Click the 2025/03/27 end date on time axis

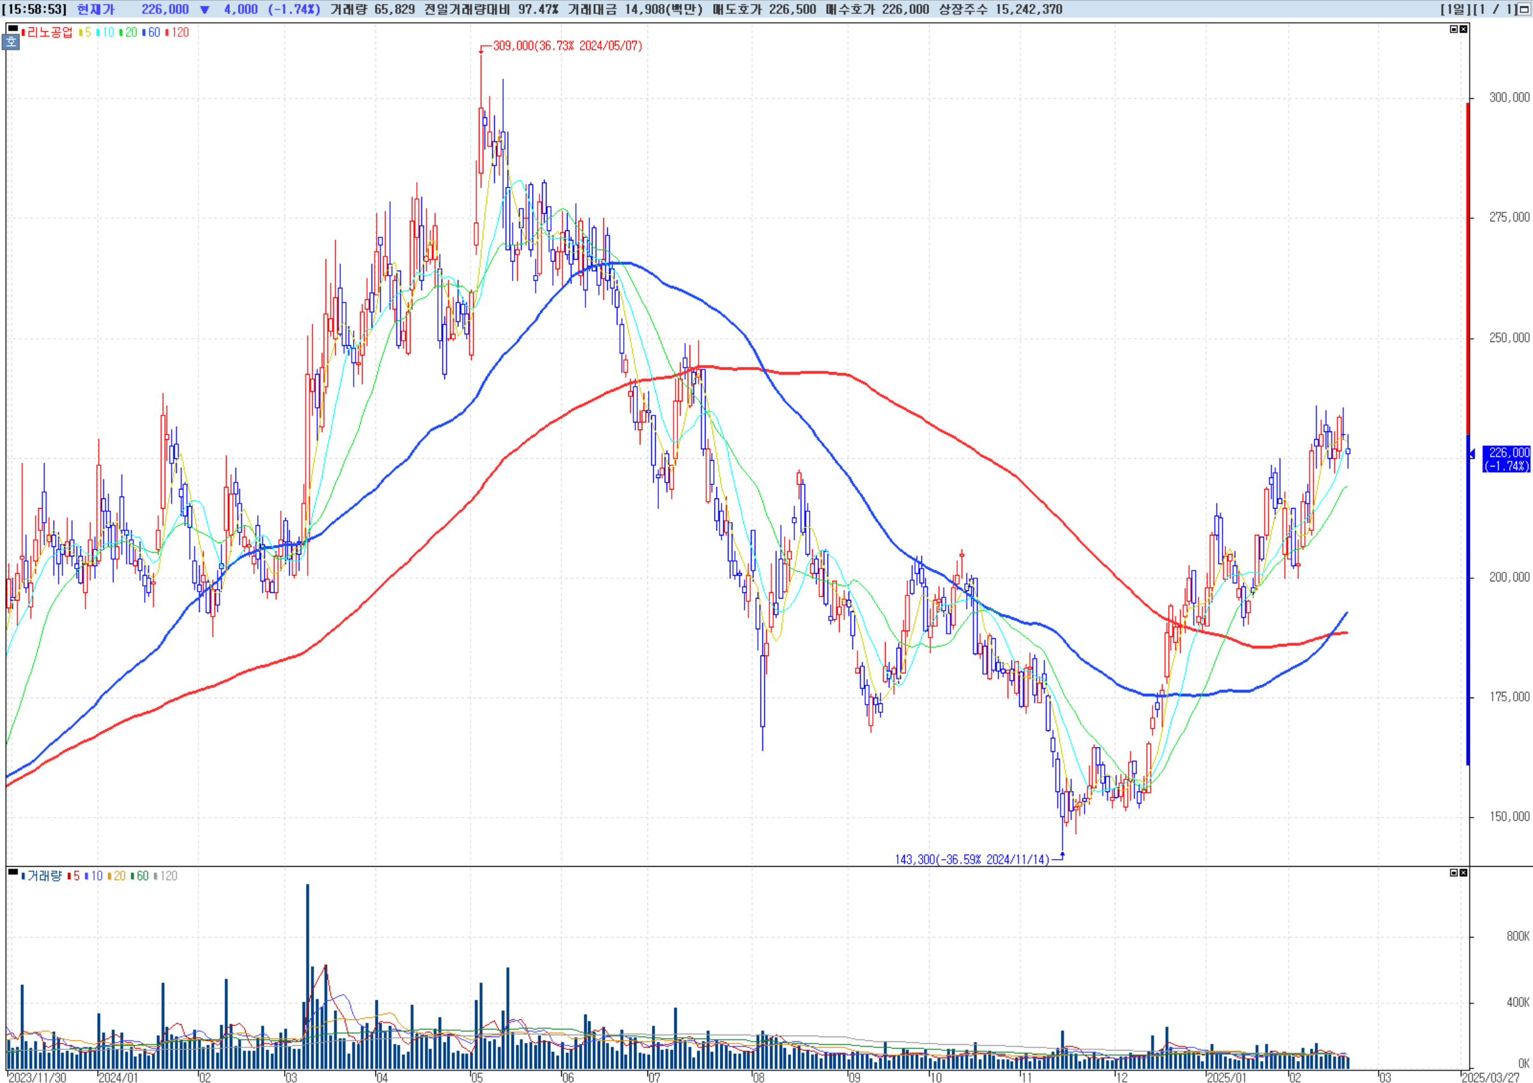1490,1078
